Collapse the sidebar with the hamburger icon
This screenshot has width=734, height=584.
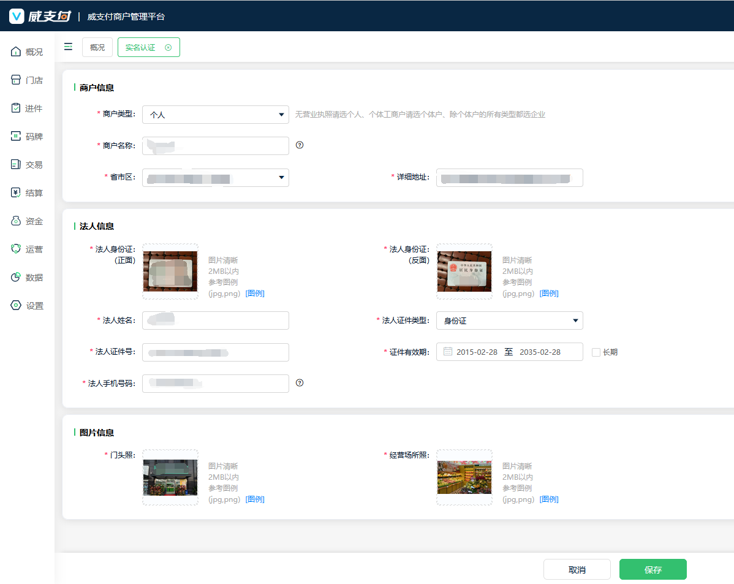pyautogui.click(x=68, y=47)
